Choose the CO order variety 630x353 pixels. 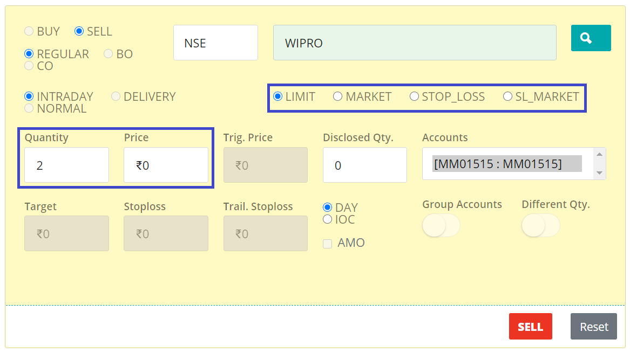point(29,65)
